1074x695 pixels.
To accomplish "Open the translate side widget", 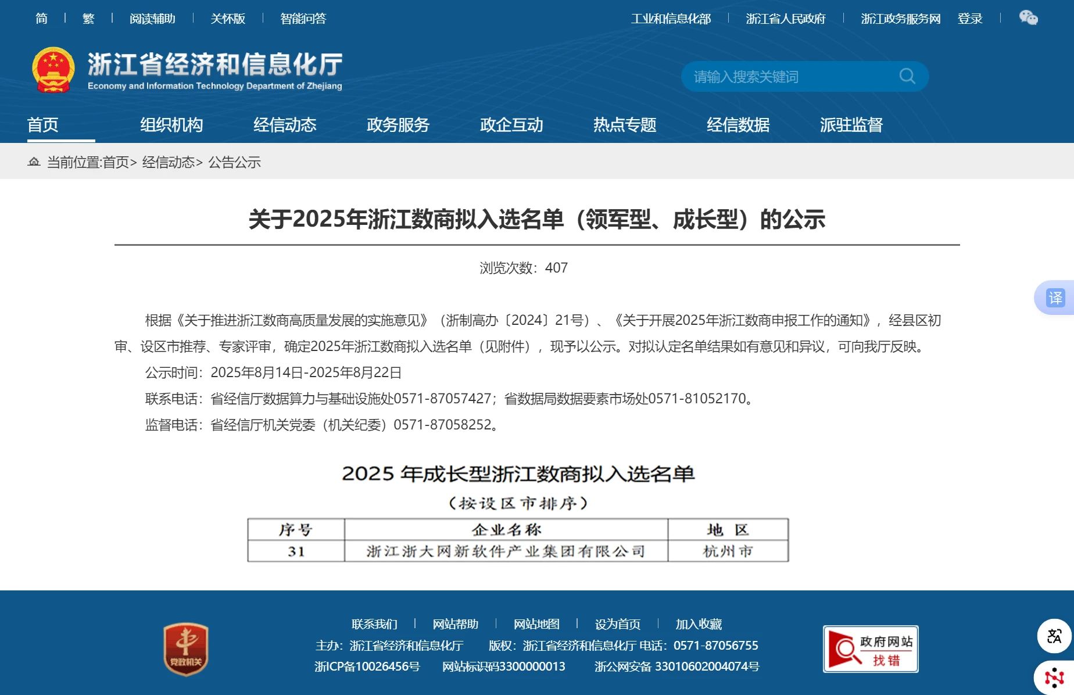I will 1055,298.
